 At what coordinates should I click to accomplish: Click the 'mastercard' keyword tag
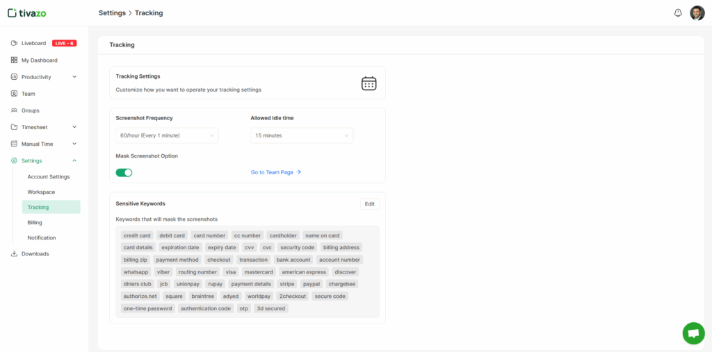tap(259, 272)
